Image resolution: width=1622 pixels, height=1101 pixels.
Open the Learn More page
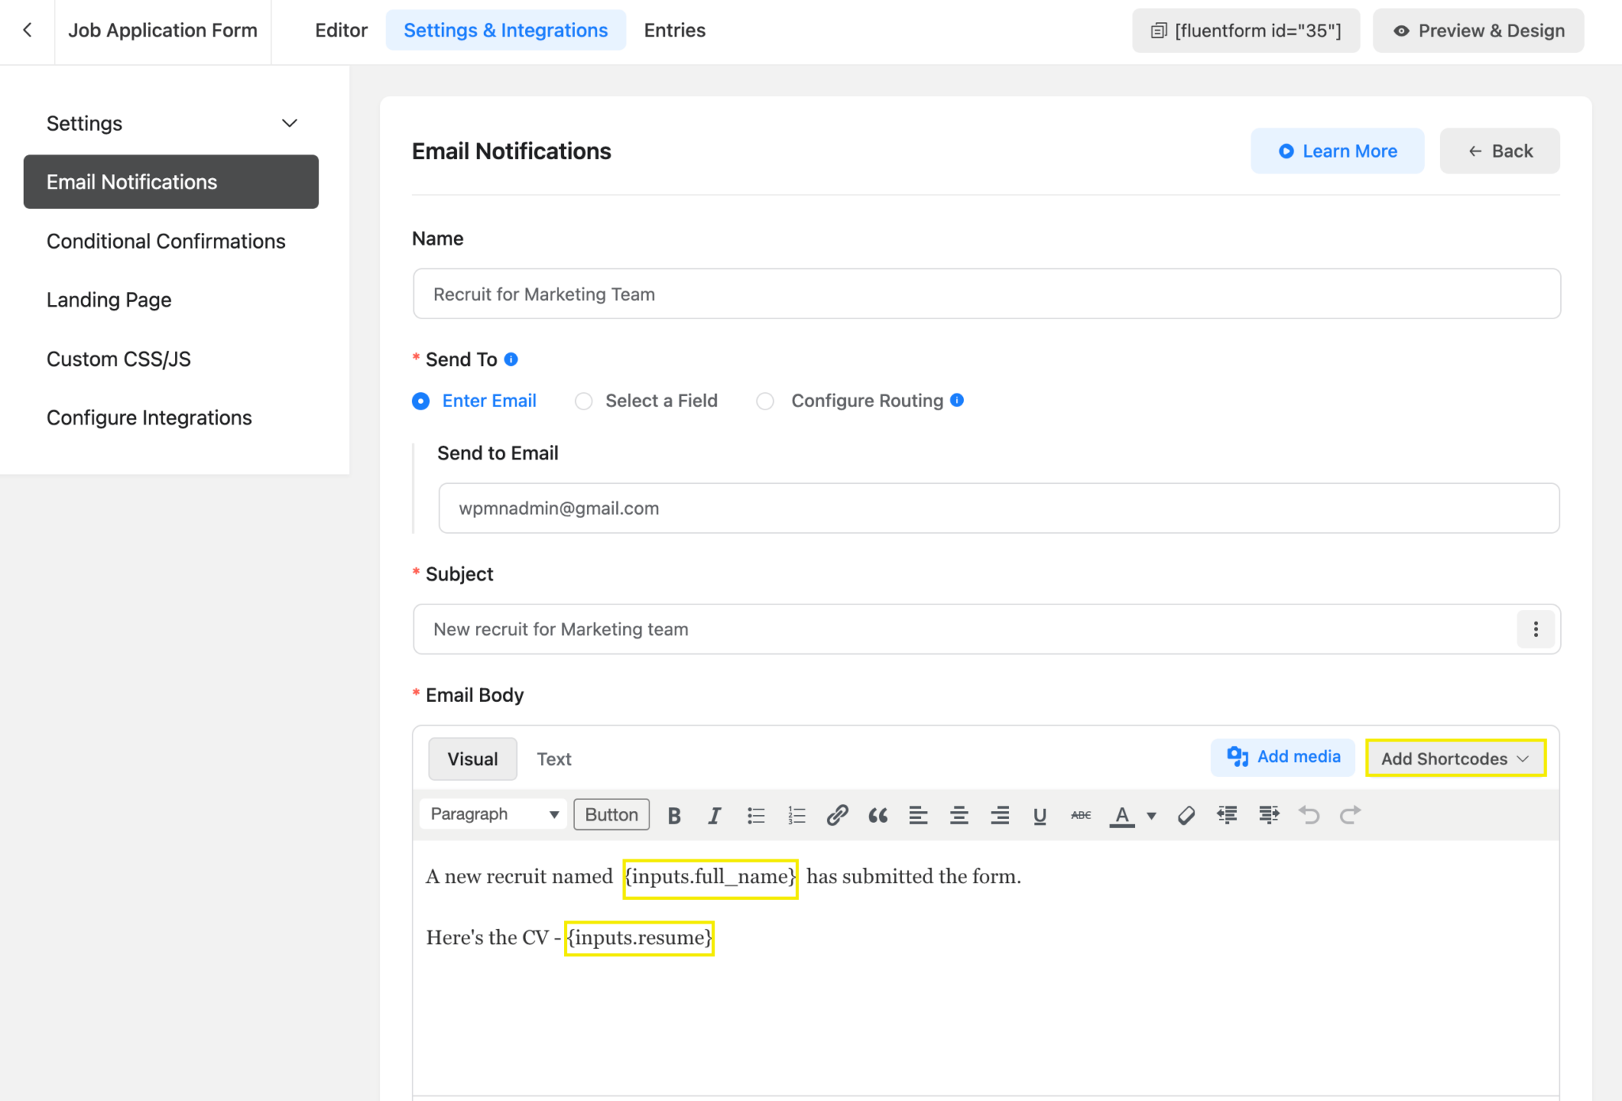[x=1337, y=150]
